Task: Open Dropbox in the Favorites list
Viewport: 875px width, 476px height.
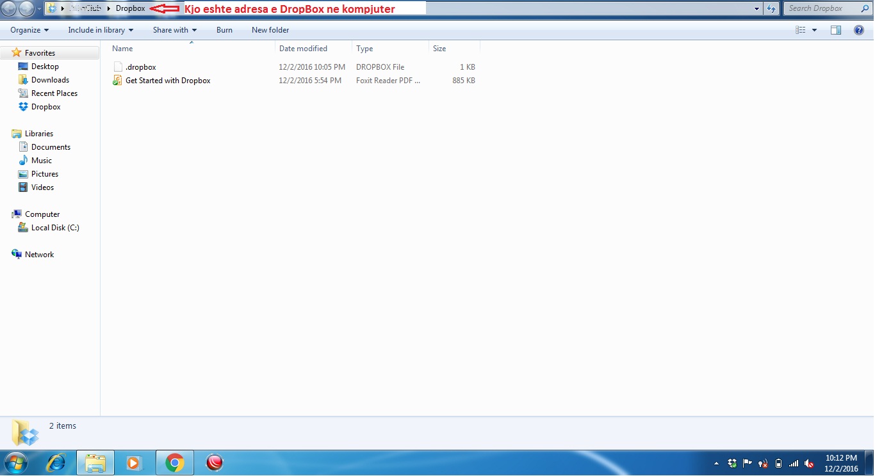Action: 45,107
